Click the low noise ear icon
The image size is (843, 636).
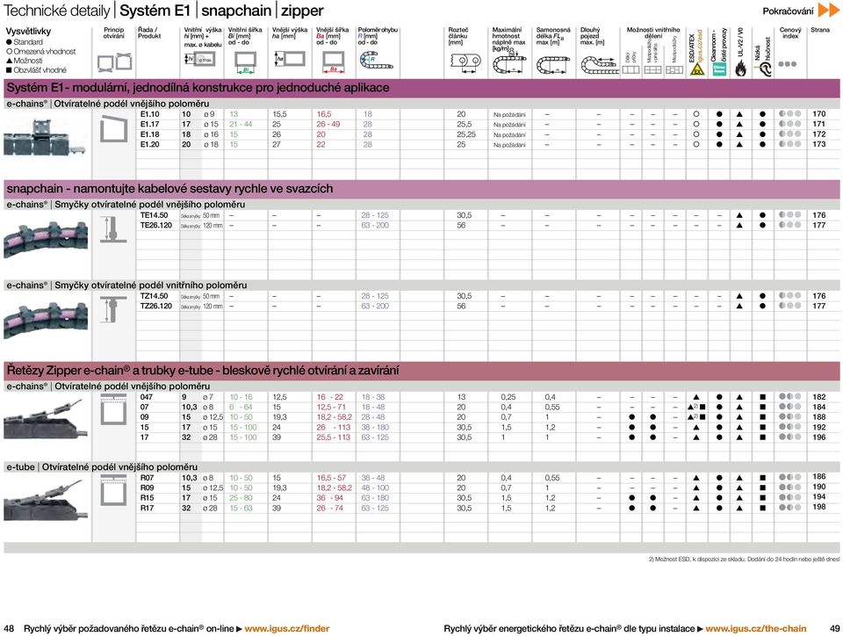pyautogui.click(x=763, y=68)
